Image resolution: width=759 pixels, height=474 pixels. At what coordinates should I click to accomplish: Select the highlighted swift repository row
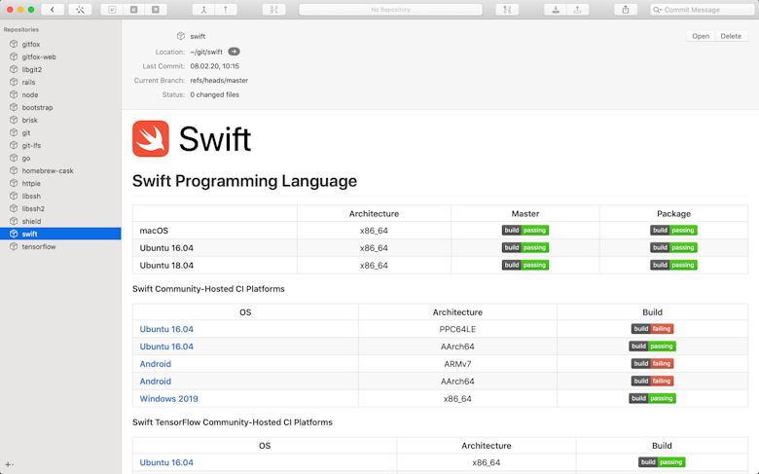[60, 234]
